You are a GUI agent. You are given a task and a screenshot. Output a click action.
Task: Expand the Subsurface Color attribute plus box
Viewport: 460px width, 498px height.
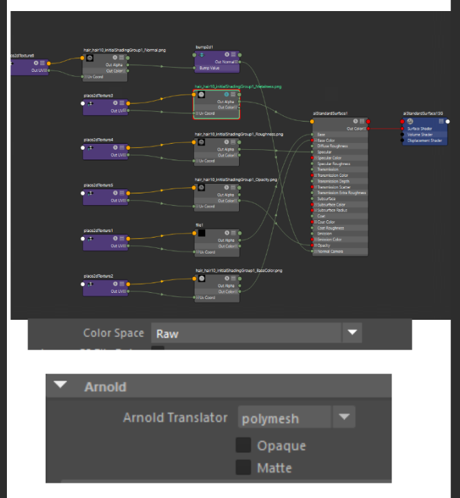tap(316, 204)
